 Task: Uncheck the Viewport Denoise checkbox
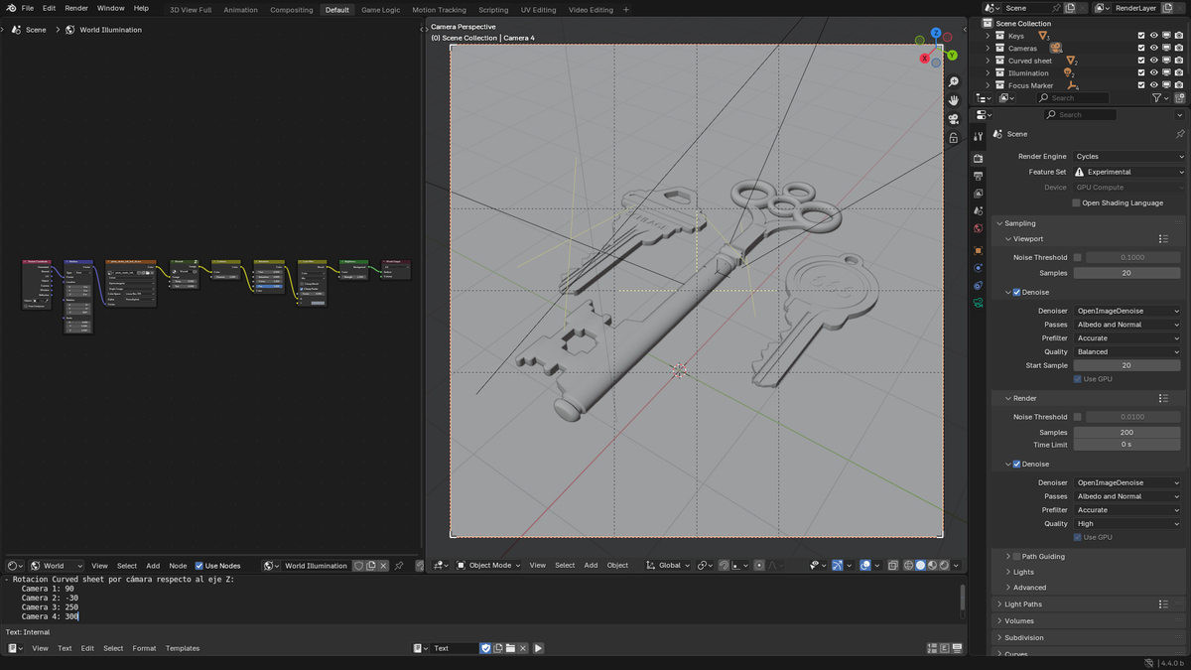[x=1016, y=292]
